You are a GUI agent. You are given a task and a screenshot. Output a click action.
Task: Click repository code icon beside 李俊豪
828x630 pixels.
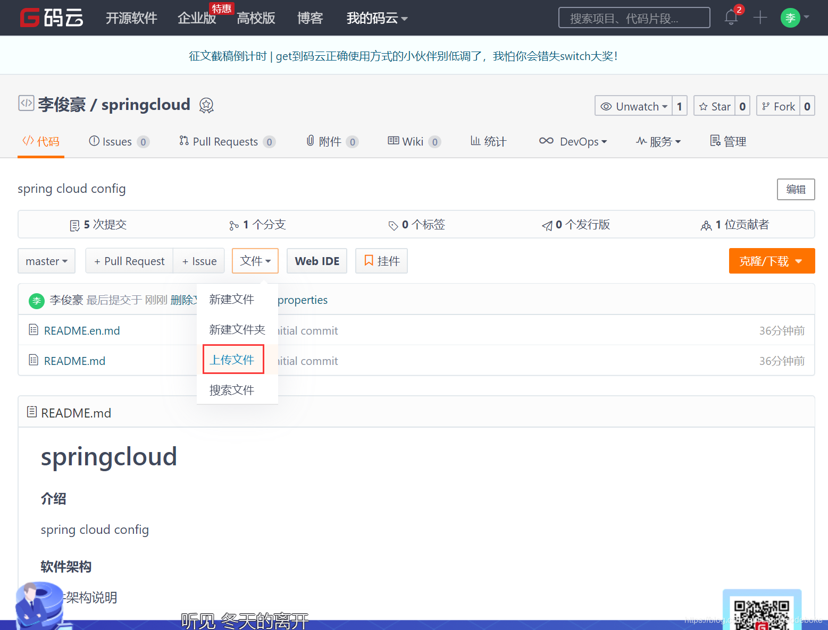tap(26, 103)
